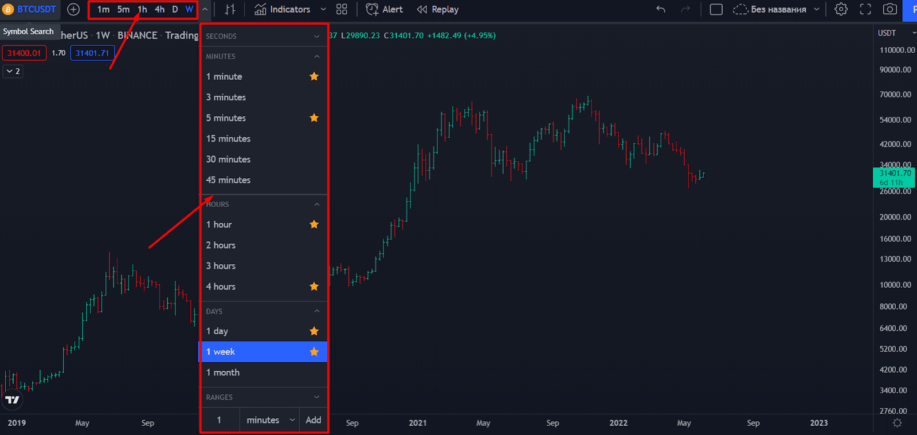Screen dimensions: 917x435
Task: Unfavorite 1 week via its star
Action: click(314, 351)
